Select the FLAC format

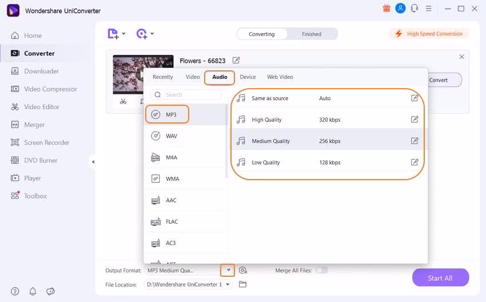[186, 221]
